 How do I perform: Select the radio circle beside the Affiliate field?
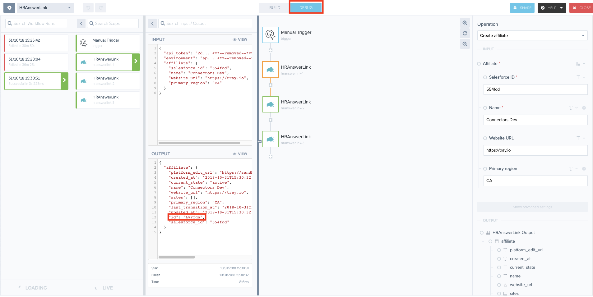coord(479,63)
